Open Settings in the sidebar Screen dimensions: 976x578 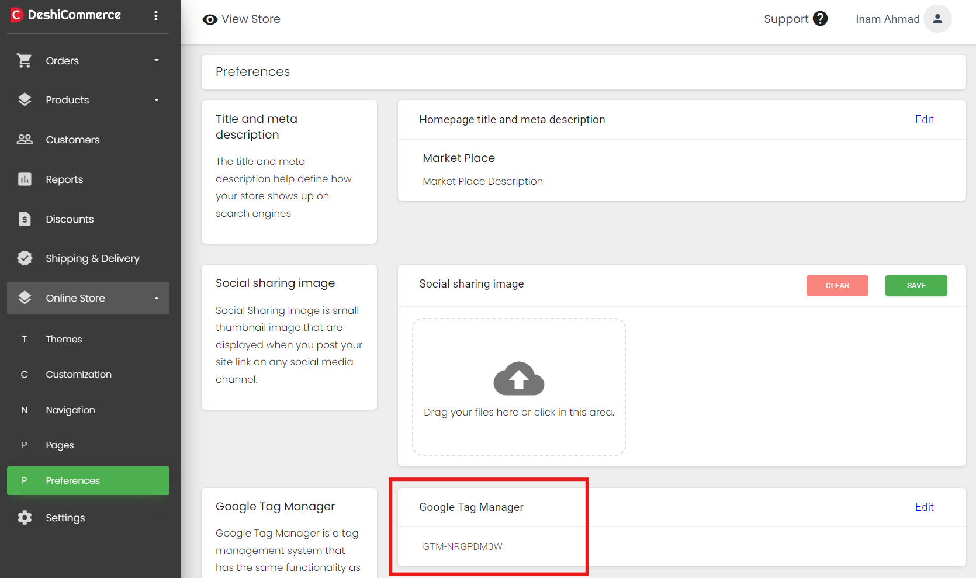tap(88, 518)
